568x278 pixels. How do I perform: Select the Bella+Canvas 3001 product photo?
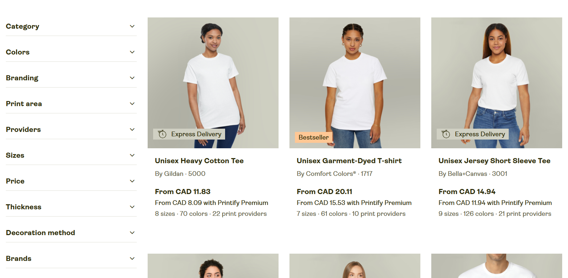[x=497, y=83]
